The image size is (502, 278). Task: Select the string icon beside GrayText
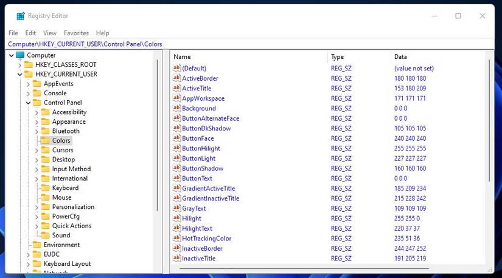click(176, 208)
